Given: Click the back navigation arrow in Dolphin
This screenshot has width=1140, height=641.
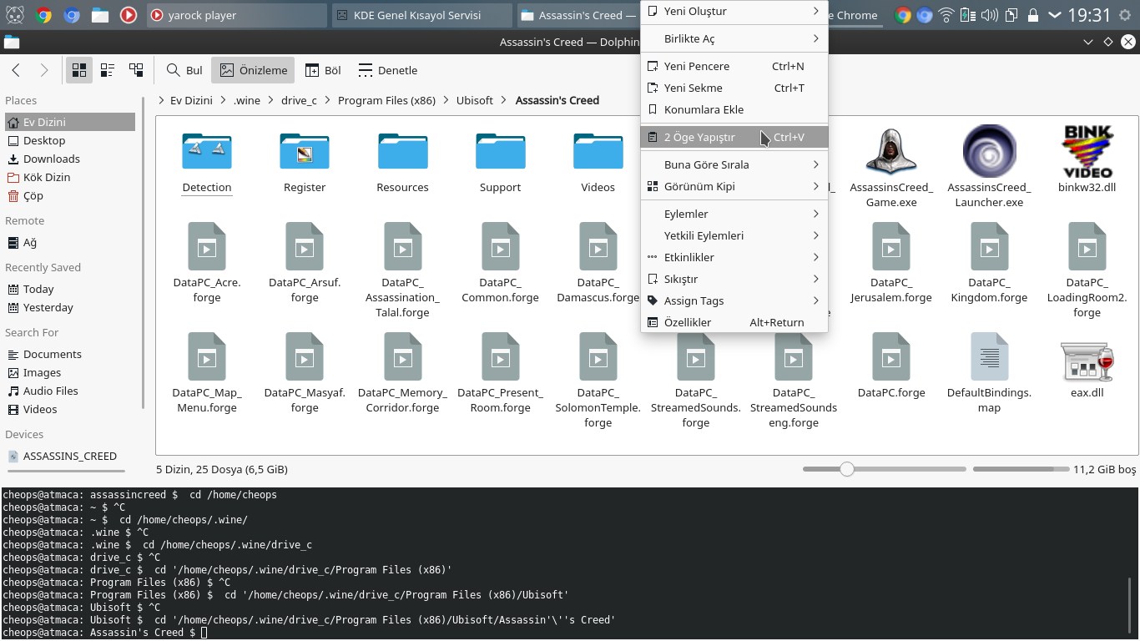Looking at the screenshot, I should click(x=16, y=70).
